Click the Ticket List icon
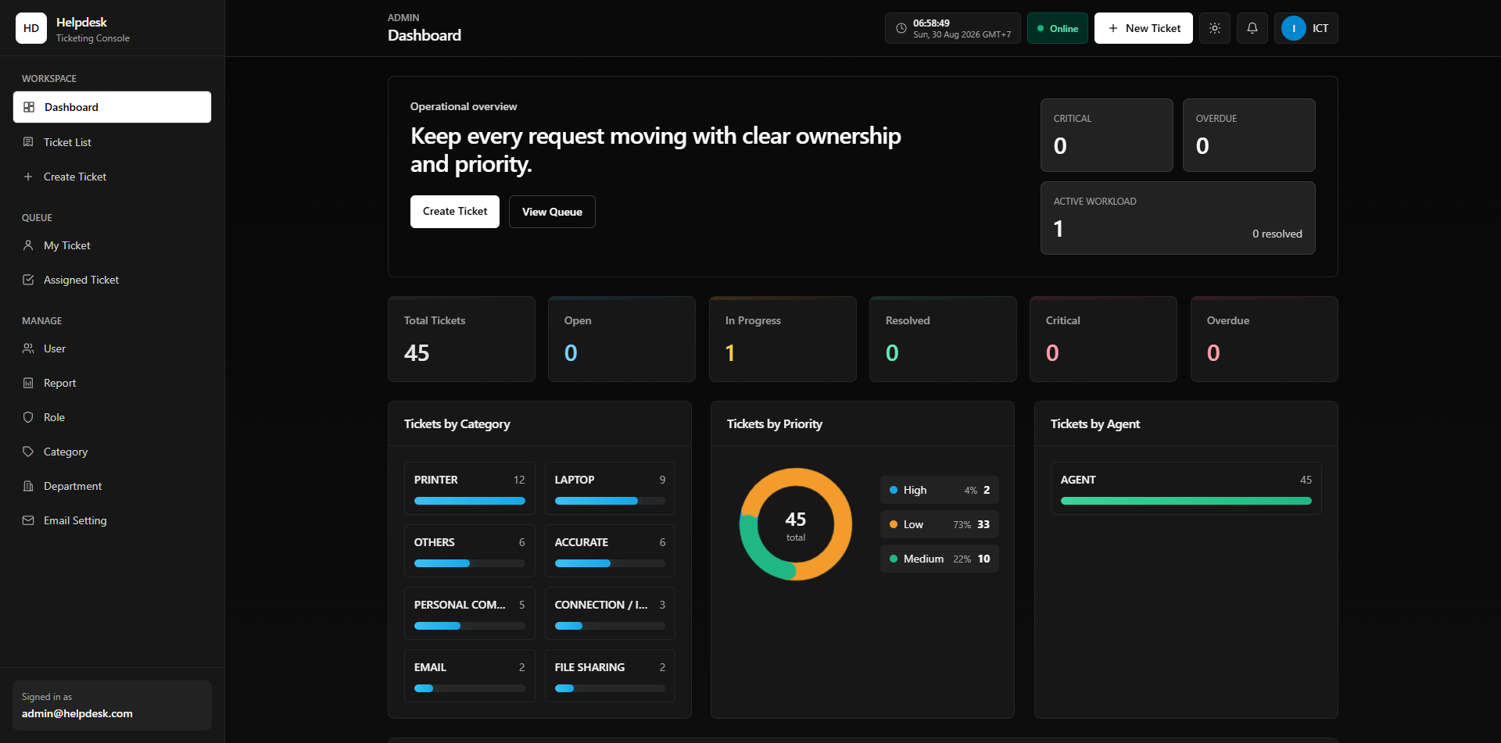 [28, 142]
